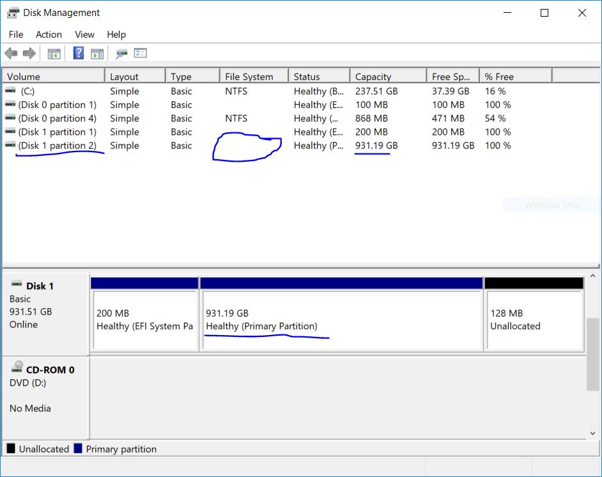The height and width of the screenshot is (477, 602).
Task: Click the disk pane scroll up arrow
Action: [x=592, y=276]
